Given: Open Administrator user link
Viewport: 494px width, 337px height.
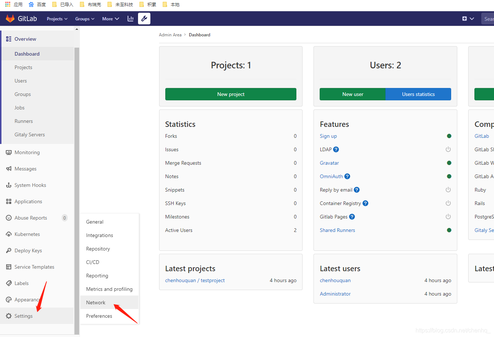Looking at the screenshot, I should (x=335, y=294).
